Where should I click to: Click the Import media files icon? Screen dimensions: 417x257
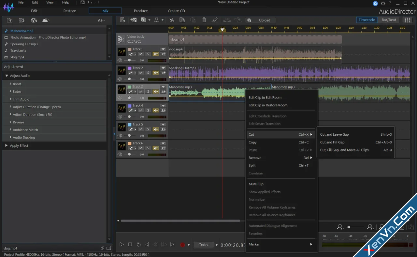[9, 20]
